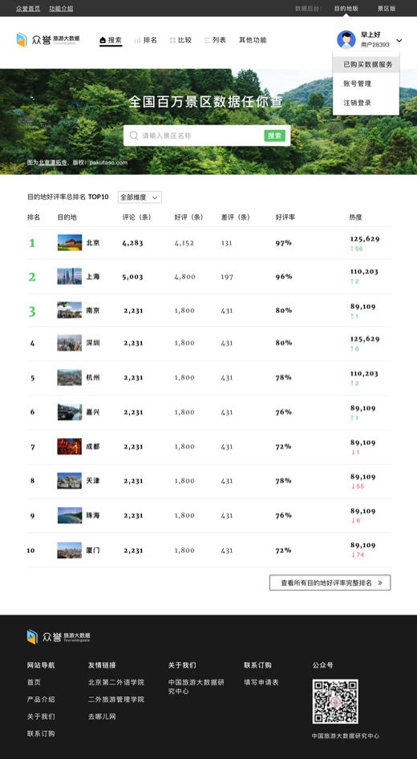
Task: Click the 南京 thumbnail image
Action: [70, 310]
